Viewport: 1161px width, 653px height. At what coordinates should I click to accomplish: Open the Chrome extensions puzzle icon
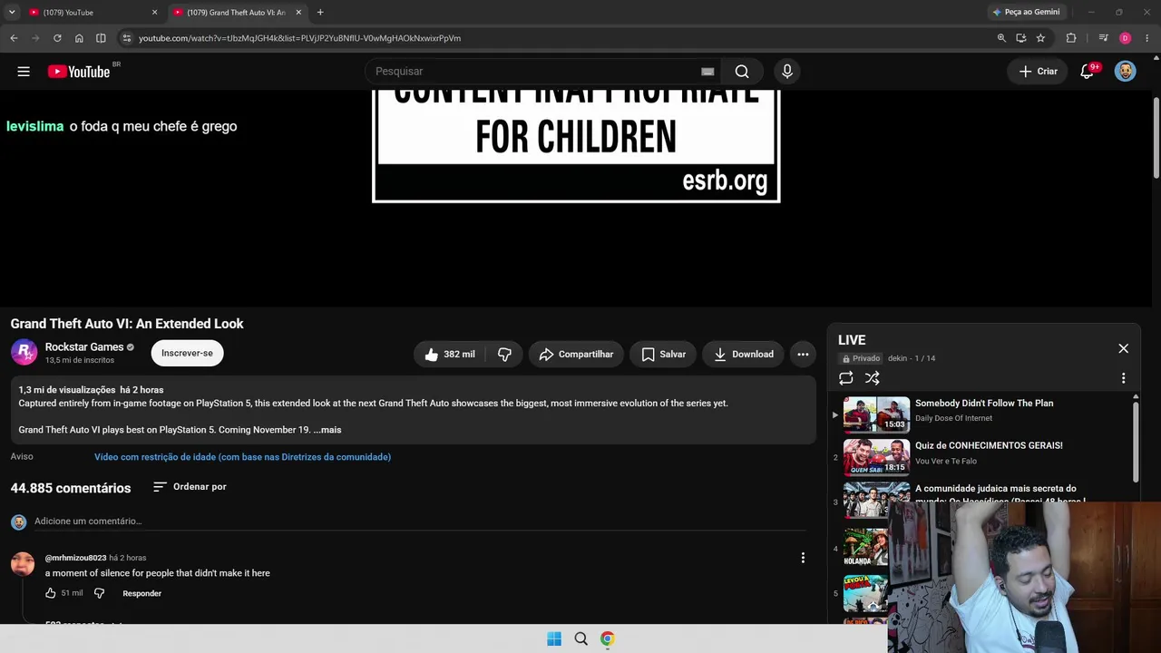pos(1071,38)
